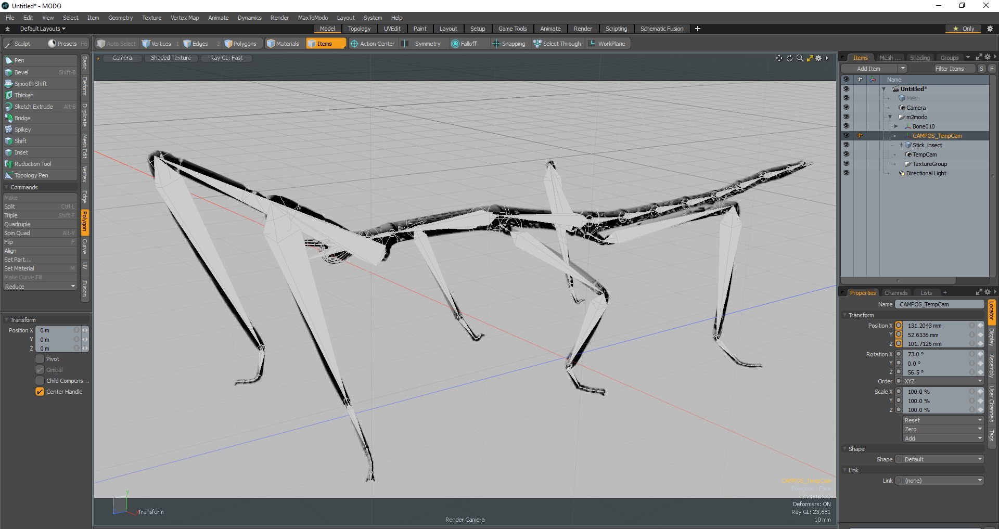Enable the Pivot checkbox

40,359
